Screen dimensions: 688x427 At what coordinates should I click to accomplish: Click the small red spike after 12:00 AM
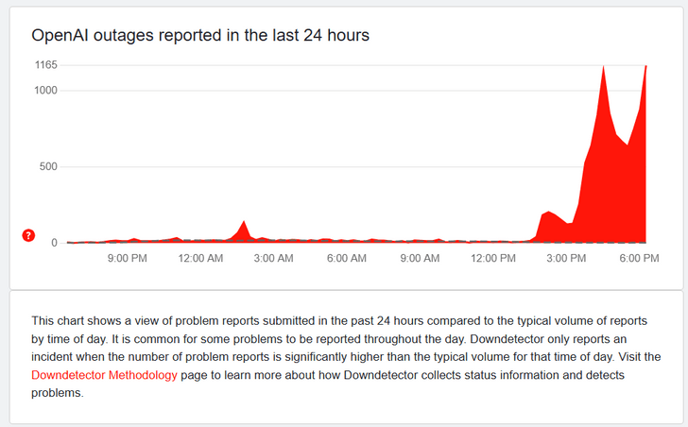click(x=244, y=230)
